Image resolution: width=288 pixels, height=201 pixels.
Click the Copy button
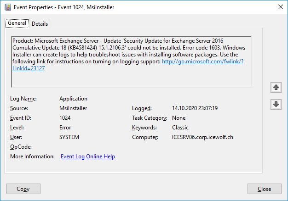point(23,189)
